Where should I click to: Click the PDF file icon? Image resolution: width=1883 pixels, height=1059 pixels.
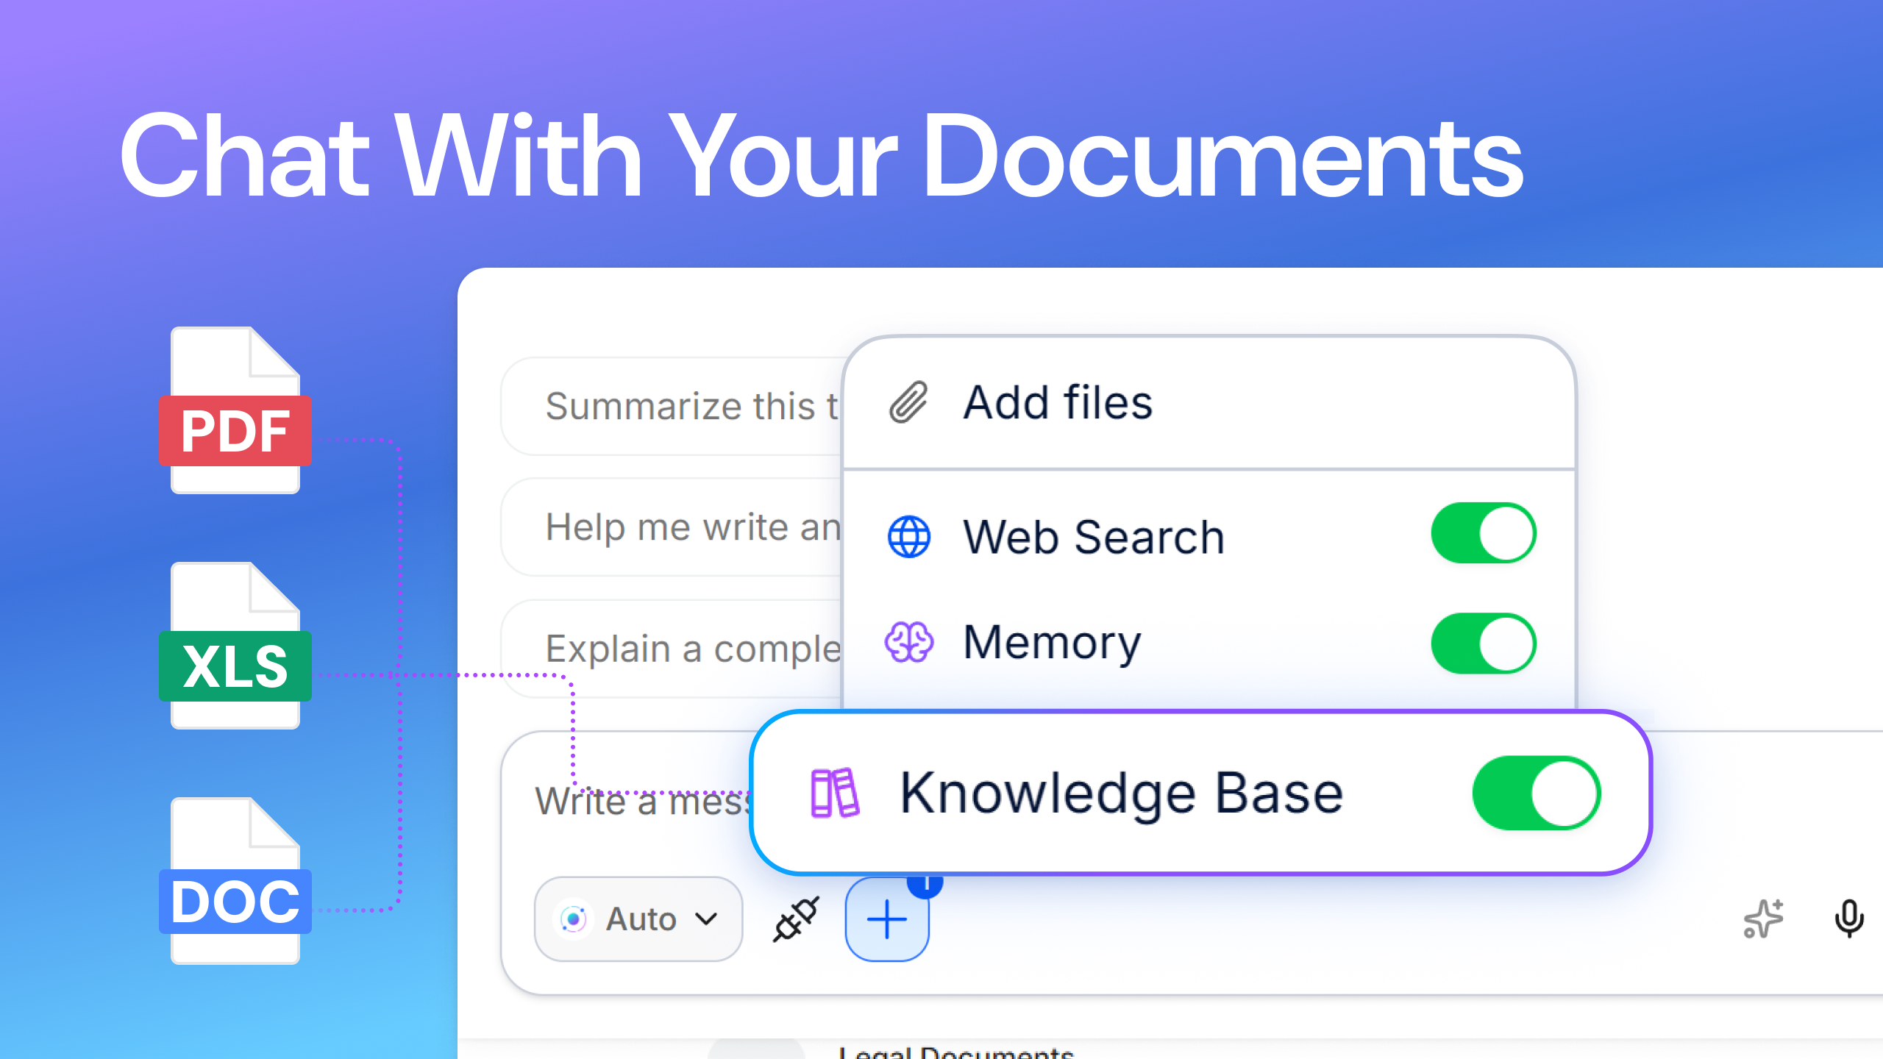click(x=235, y=410)
